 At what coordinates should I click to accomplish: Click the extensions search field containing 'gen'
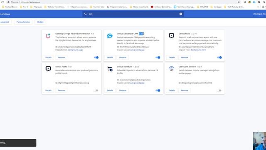click(x=133, y=14)
